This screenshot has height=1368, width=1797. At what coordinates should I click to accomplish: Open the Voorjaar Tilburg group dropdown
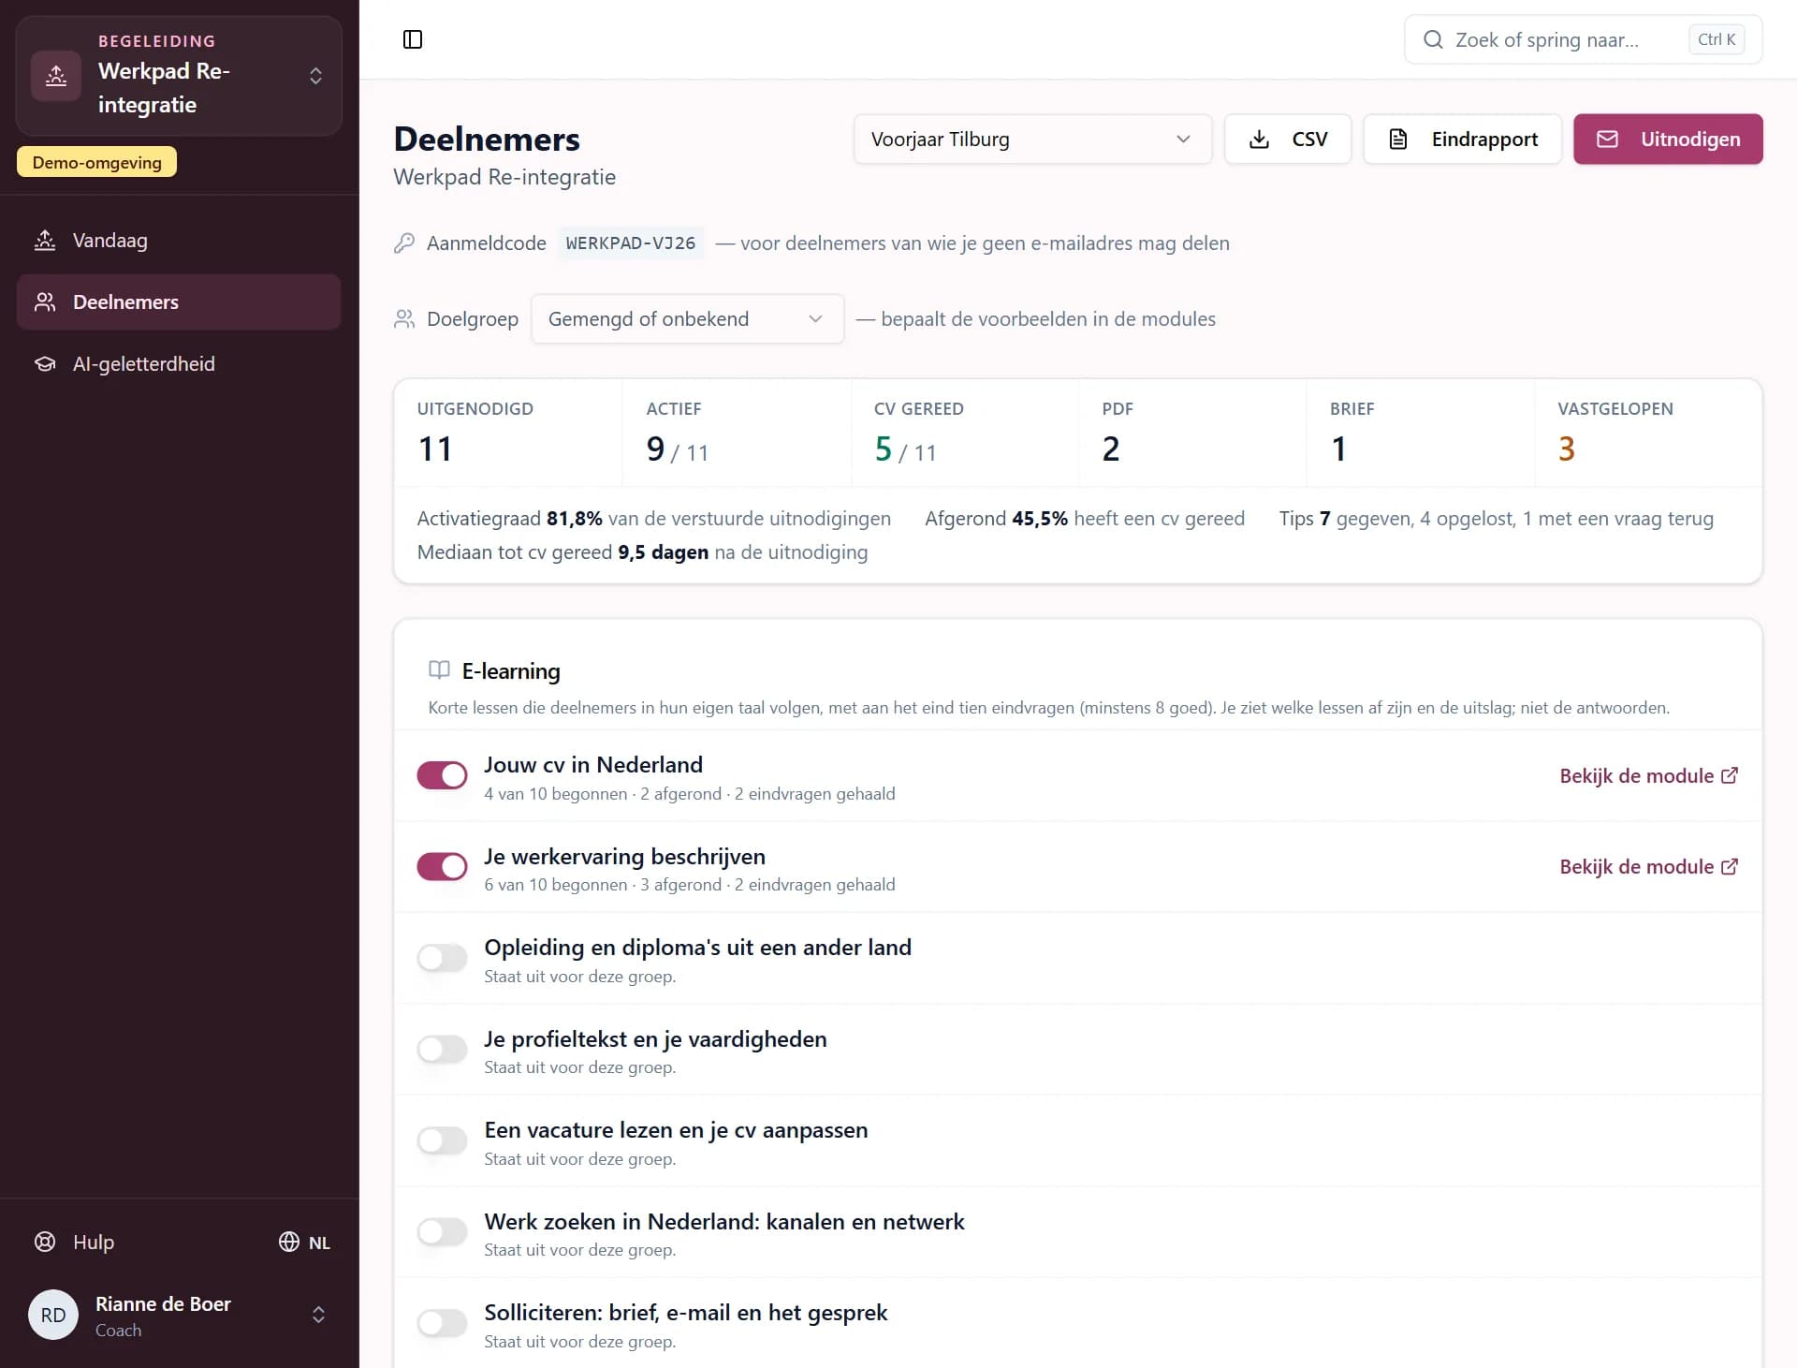(1032, 140)
